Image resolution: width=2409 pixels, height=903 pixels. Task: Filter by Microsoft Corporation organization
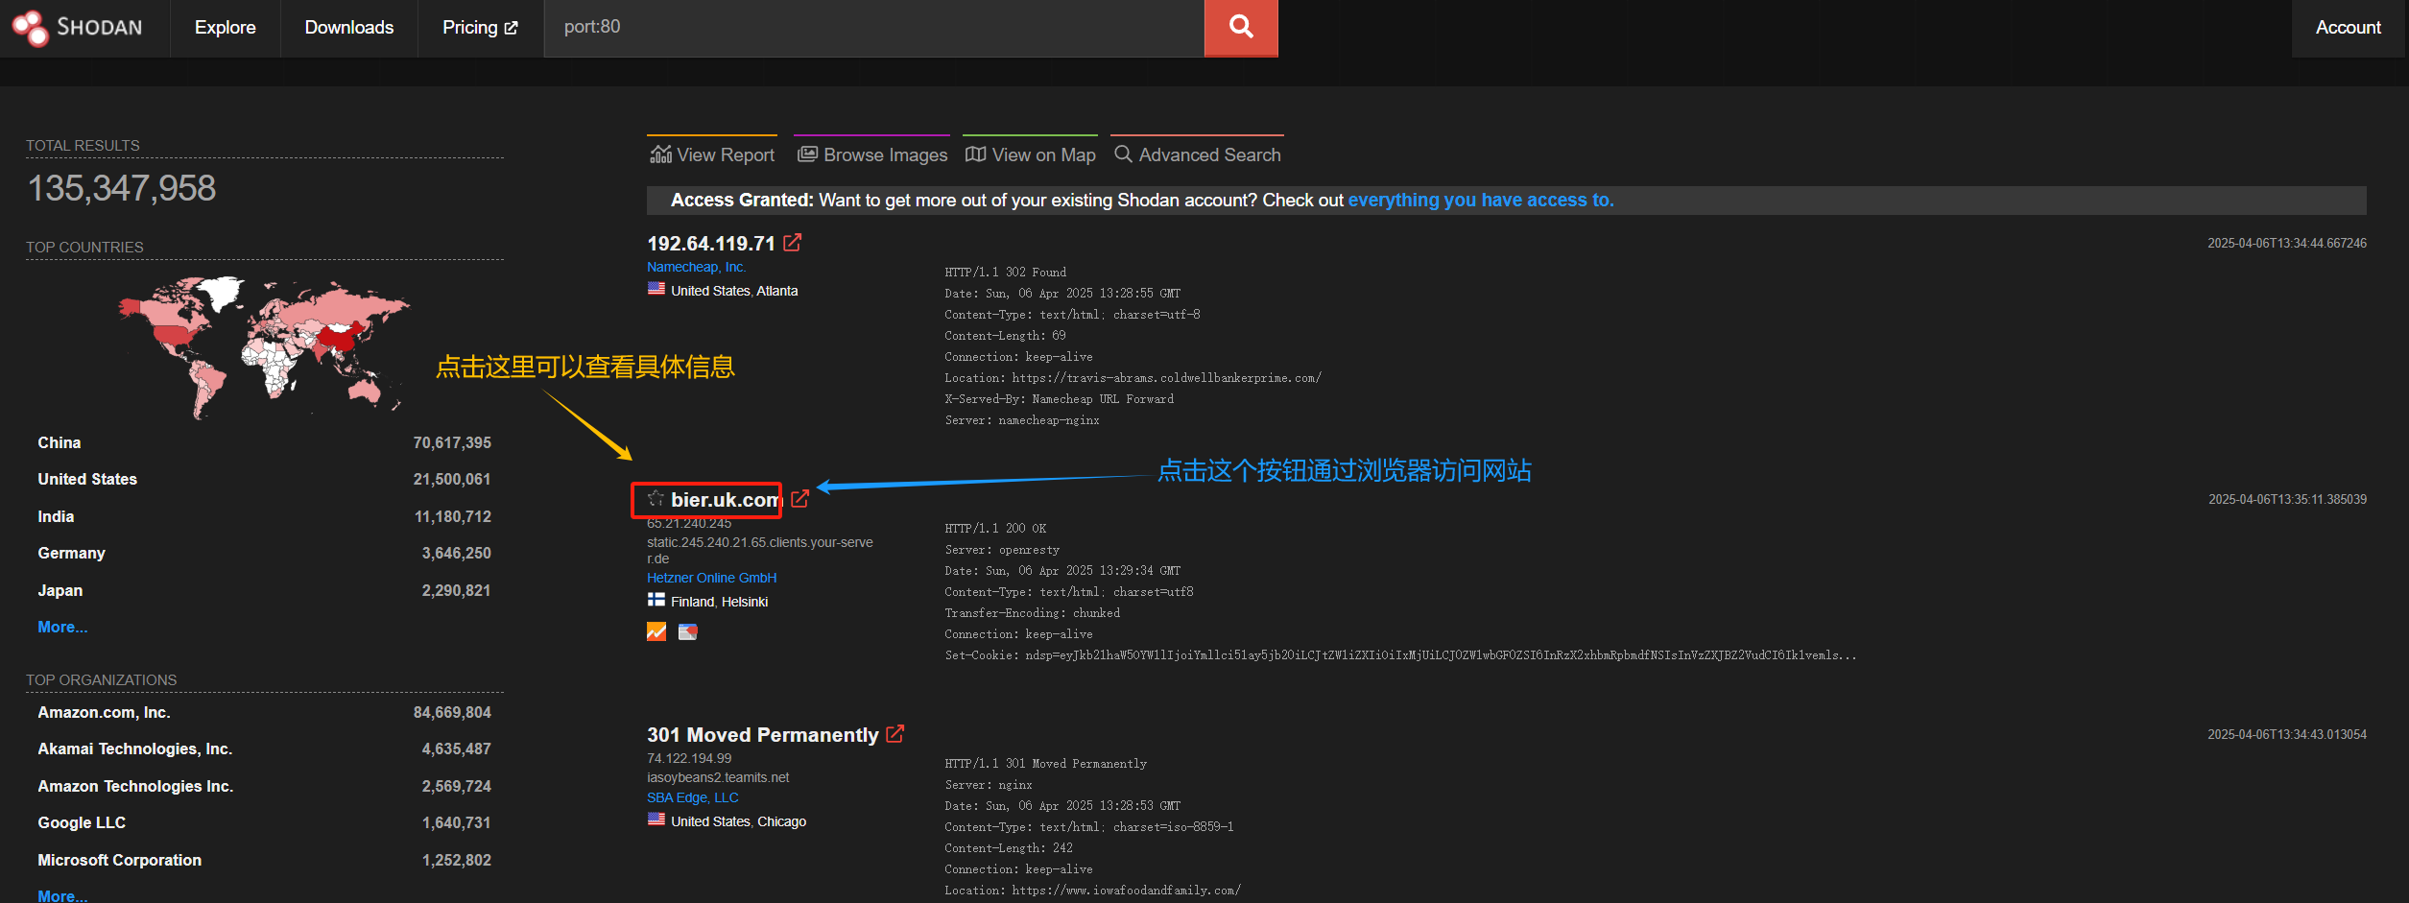[x=119, y=860]
